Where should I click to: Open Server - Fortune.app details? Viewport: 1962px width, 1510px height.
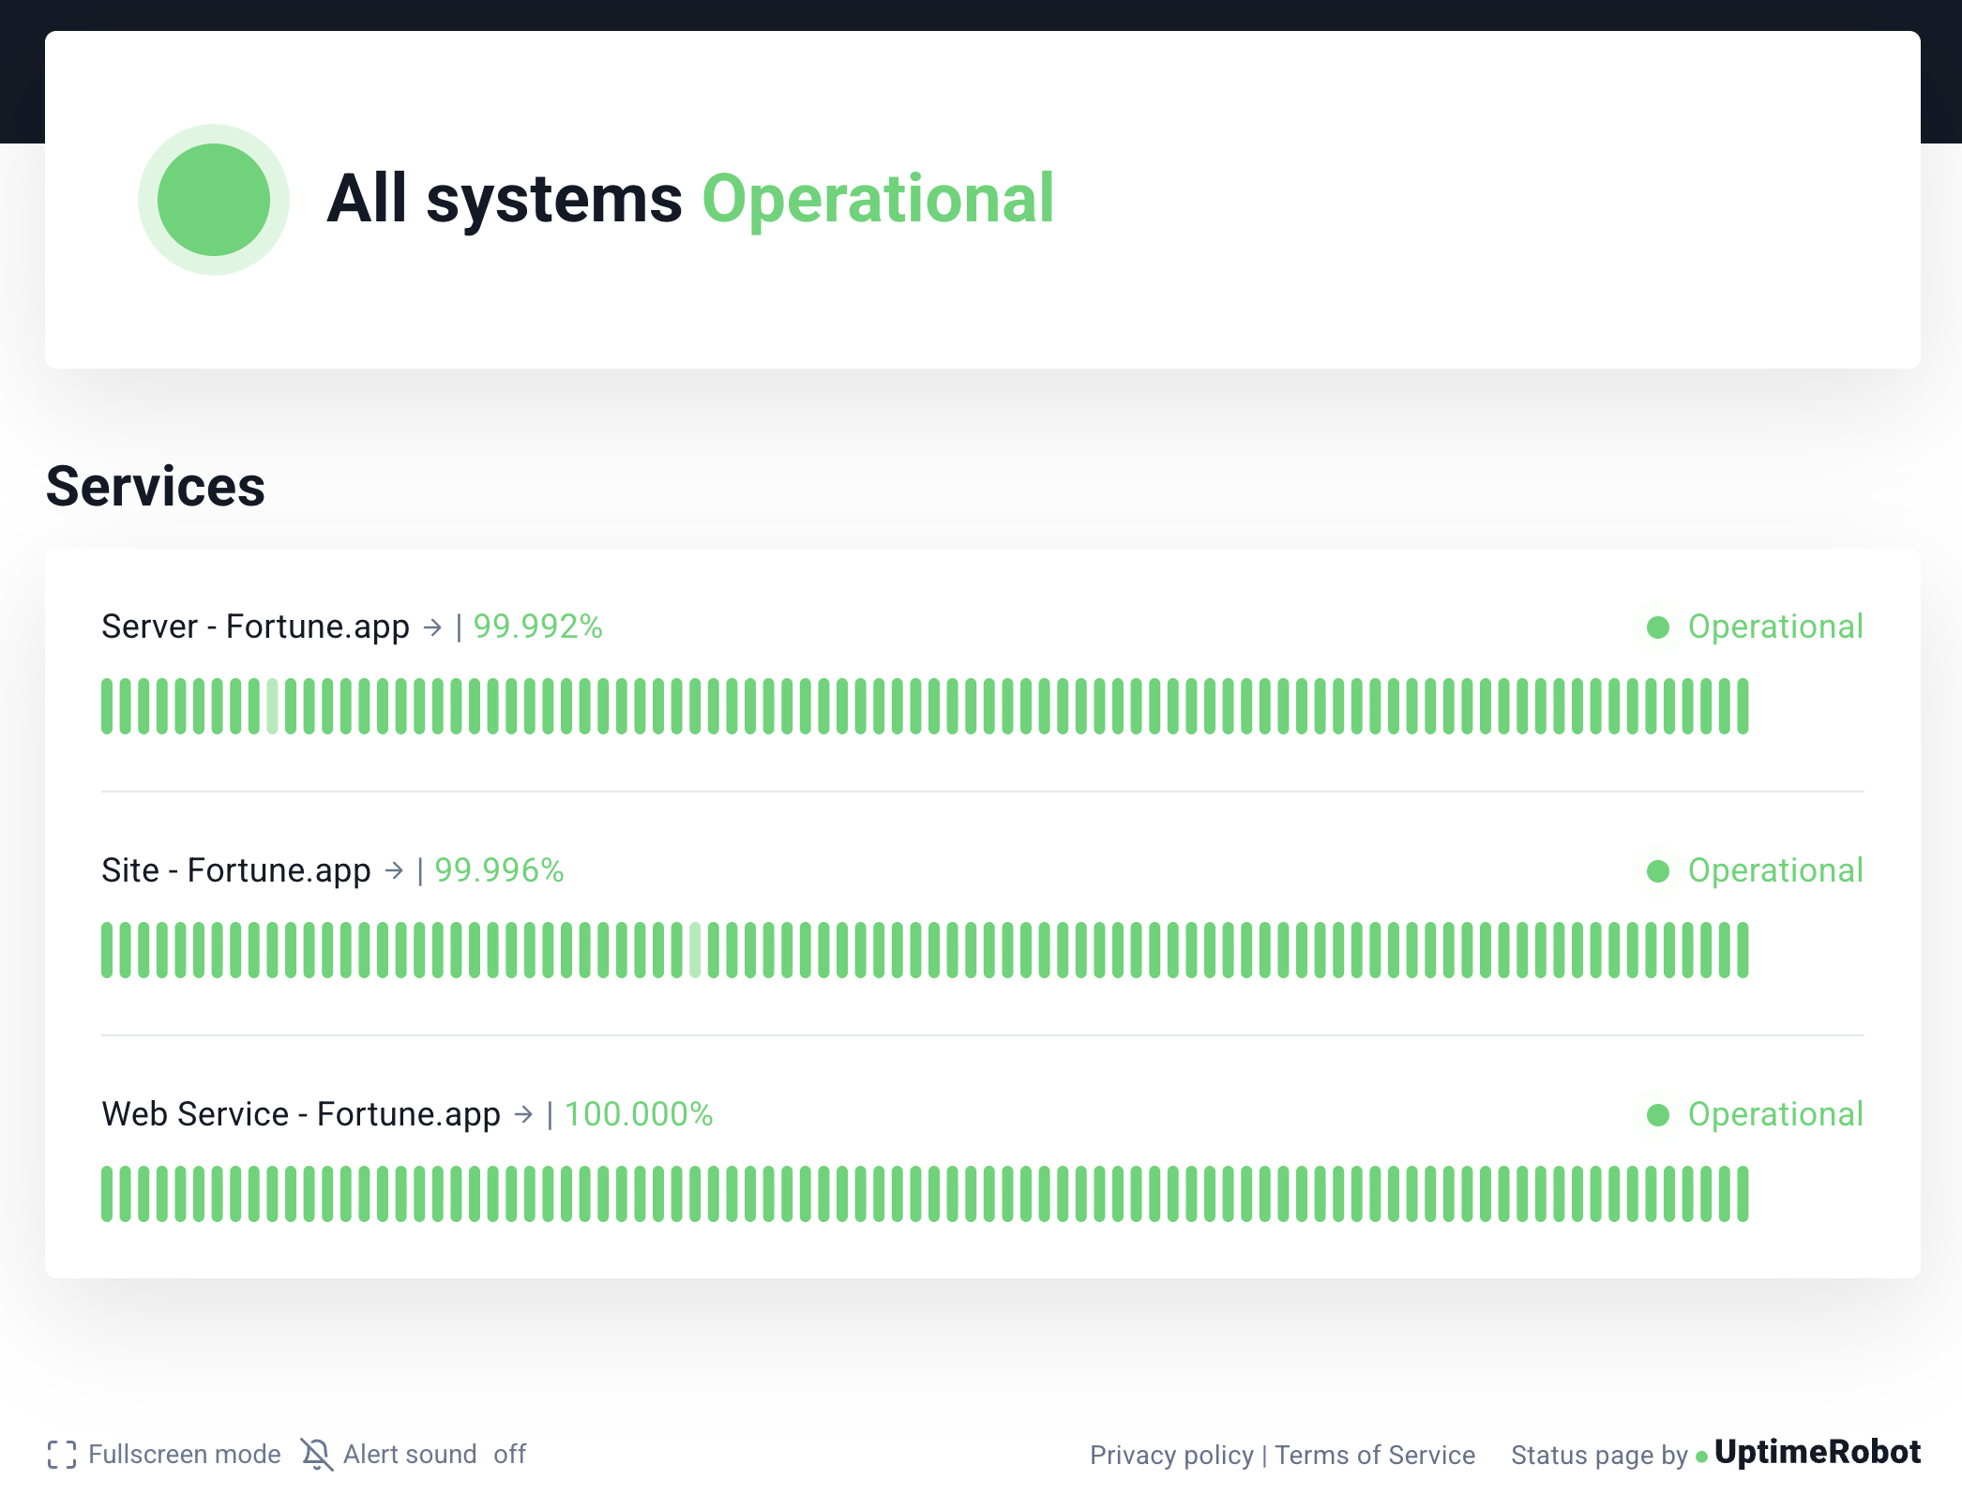255,627
